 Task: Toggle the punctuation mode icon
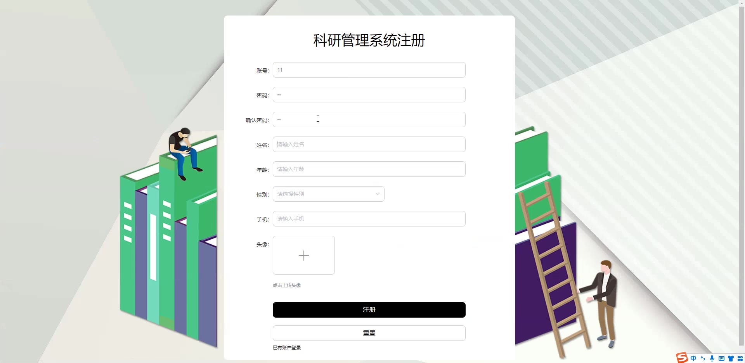coord(703,358)
